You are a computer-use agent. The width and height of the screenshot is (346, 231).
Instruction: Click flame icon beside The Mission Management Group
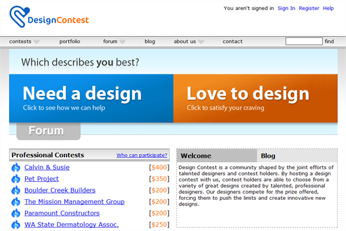pos(16,202)
